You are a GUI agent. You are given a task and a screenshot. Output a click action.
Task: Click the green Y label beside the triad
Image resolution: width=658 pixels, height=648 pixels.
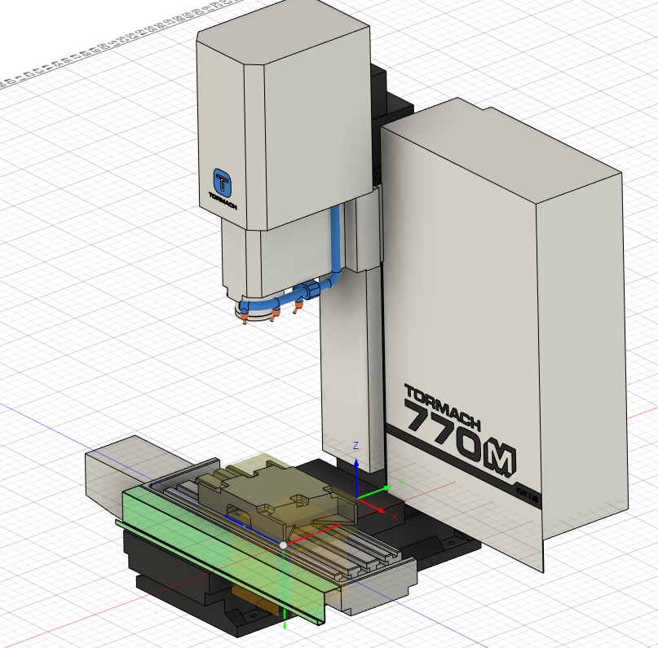pyautogui.click(x=402, y=483)
